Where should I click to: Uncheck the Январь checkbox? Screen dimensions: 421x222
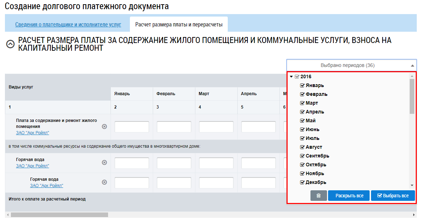pos(302,86)
